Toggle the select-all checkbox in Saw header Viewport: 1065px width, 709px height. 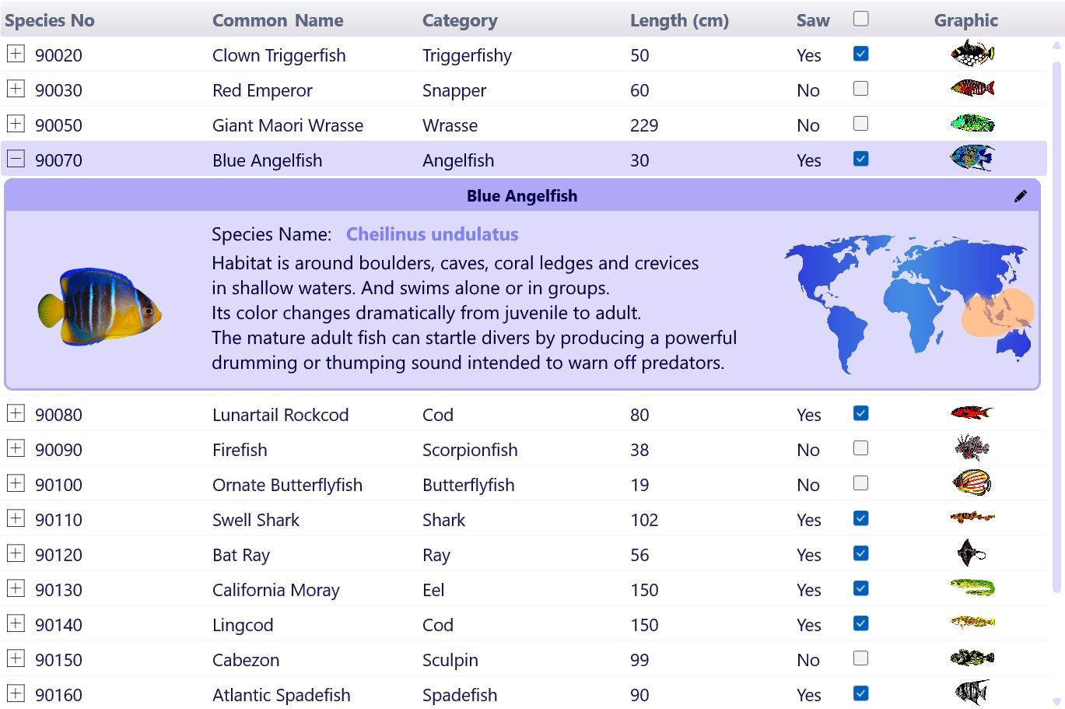(860, 19)
